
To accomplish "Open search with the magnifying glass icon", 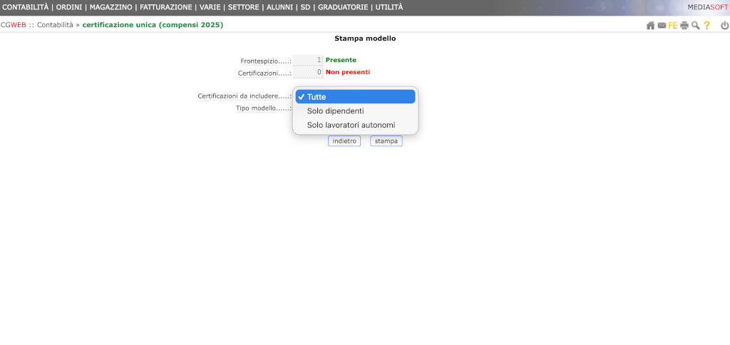I will pyautogui.click(x=695, y=26).
